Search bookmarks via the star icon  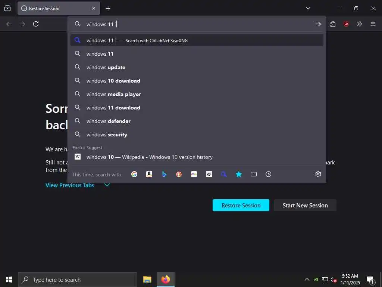pyautogui.click(x=239, y=174)
